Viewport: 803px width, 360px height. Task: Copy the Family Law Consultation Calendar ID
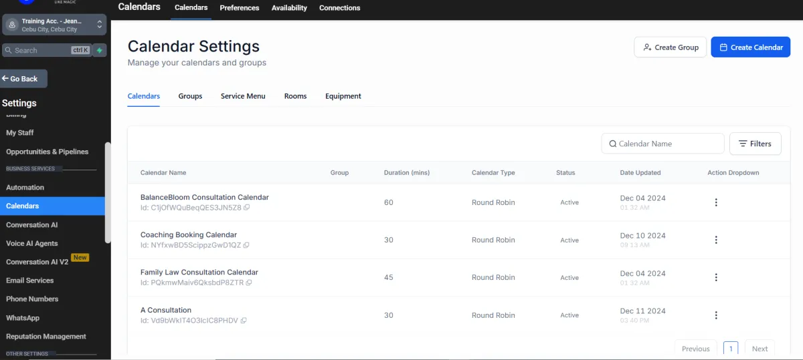(249, 283)
